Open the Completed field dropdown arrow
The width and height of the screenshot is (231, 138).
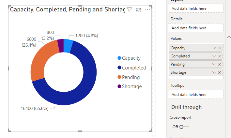pos(214,56)
